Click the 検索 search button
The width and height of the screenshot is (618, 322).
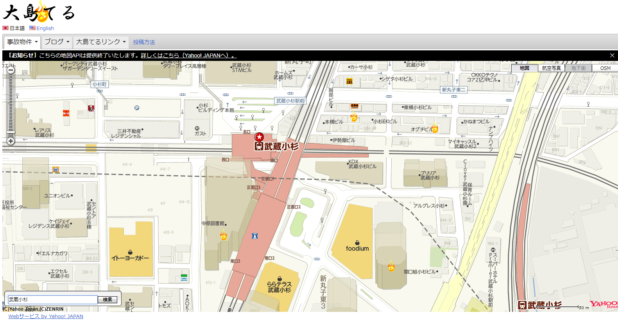point(107,299)
